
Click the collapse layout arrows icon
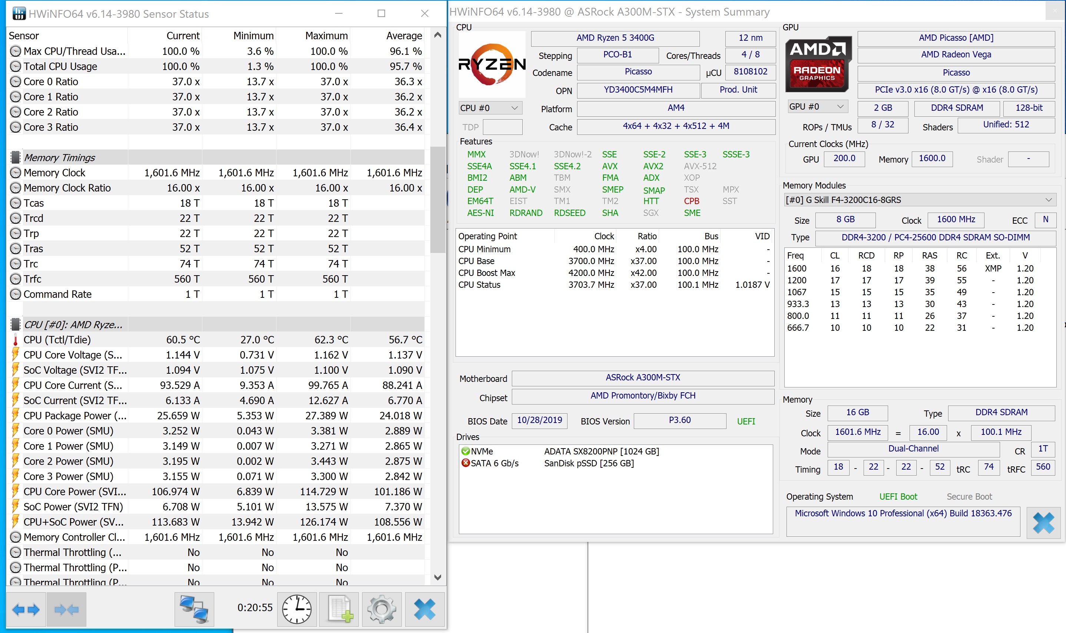pyautogui.click(x=67, y=610)
